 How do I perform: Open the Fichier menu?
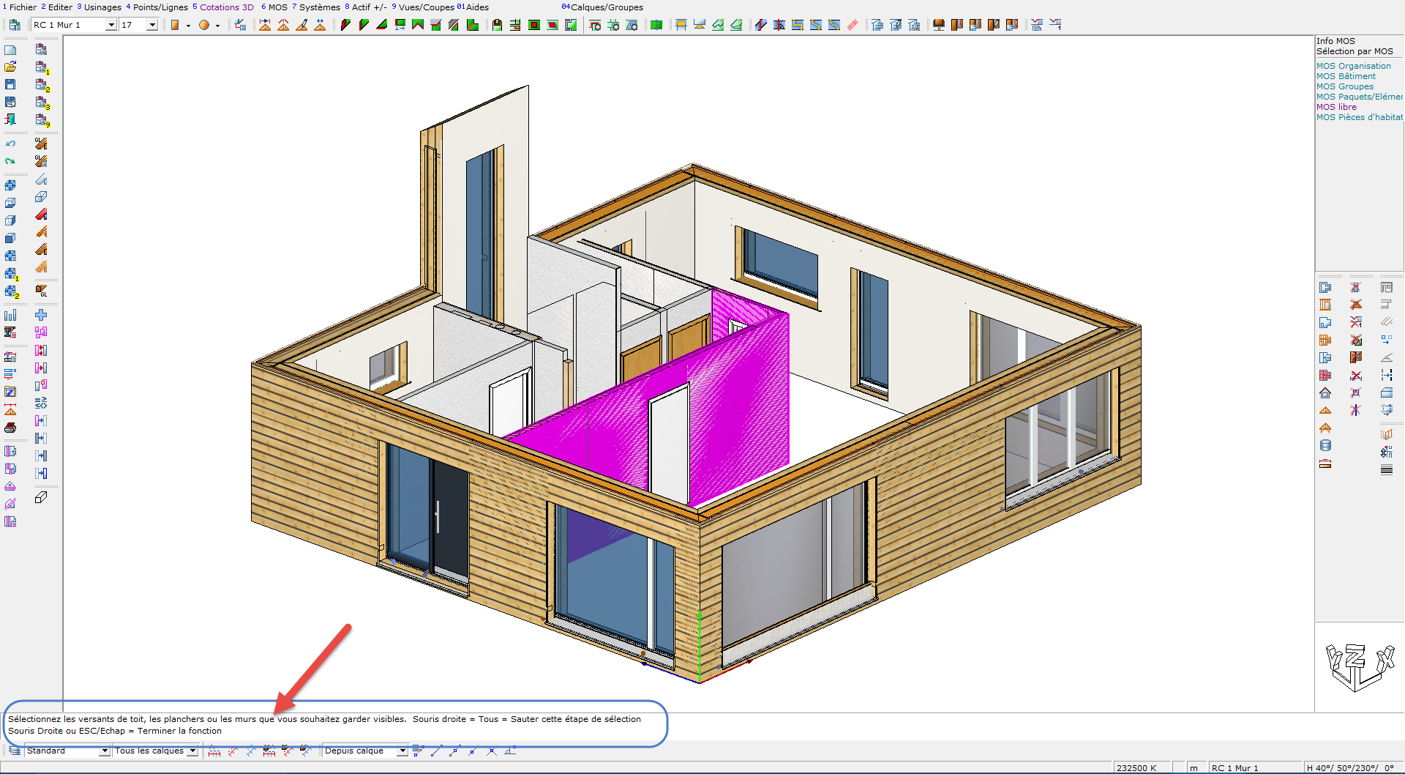[22, 7]
